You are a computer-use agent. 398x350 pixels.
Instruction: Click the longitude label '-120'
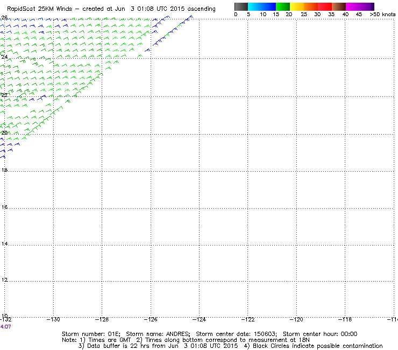point(296,319)
